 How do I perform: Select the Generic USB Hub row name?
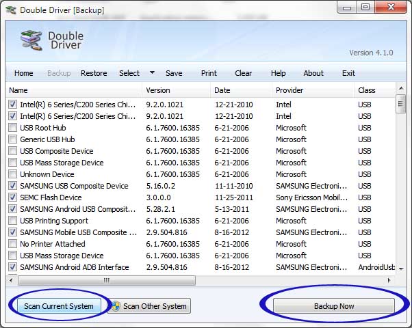pyautogui.click(x=47, y=139)
